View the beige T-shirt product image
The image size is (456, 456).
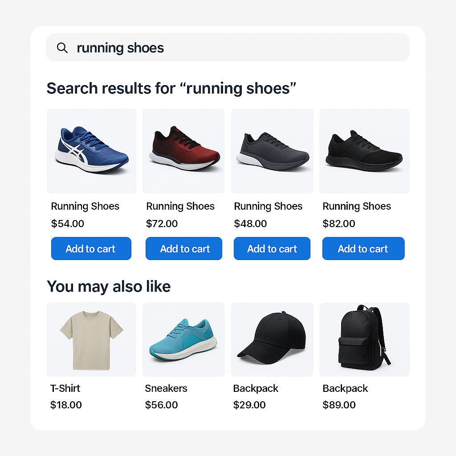[91, 339]
